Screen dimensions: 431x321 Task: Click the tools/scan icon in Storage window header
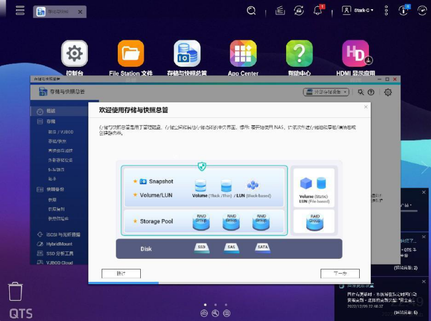[361, 92]
